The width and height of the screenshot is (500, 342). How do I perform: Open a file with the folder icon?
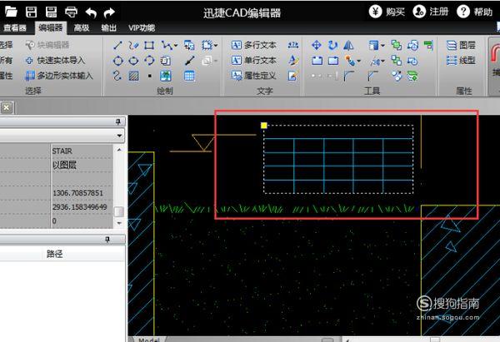coord(11,12)
